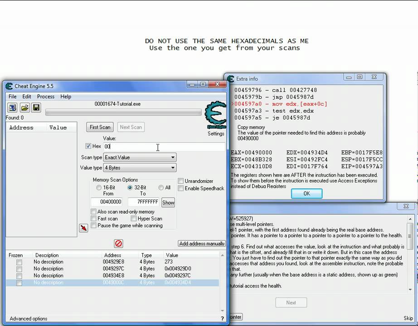The width and height of the screenshot is (418, 326).
Task: Click the From address field 00400000
Action: click(x=107, y=202)
